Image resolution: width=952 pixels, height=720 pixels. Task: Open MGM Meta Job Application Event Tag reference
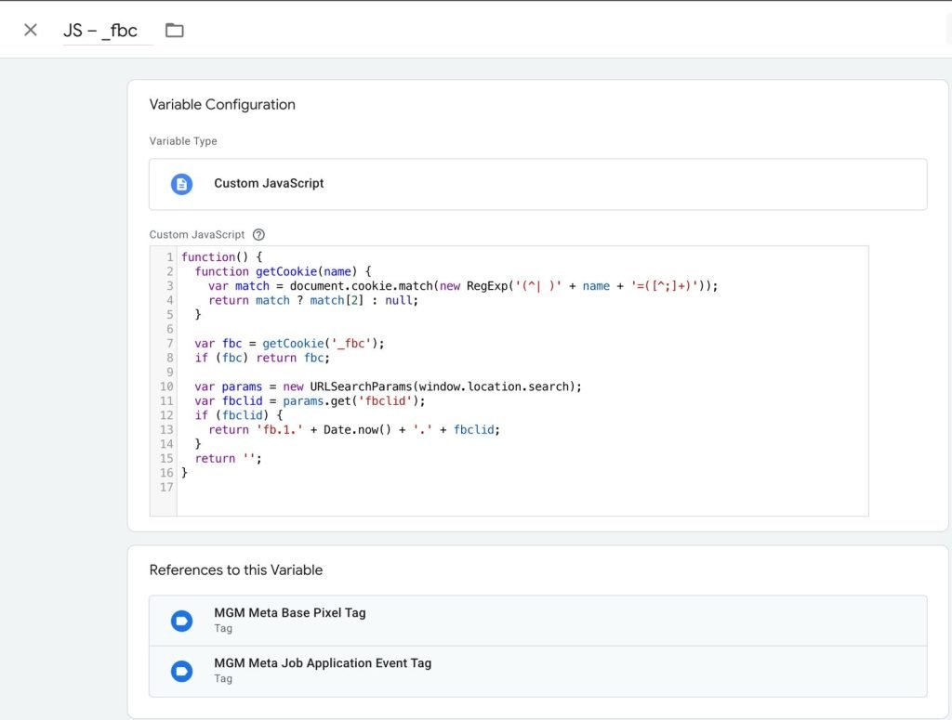coord(538,671)
